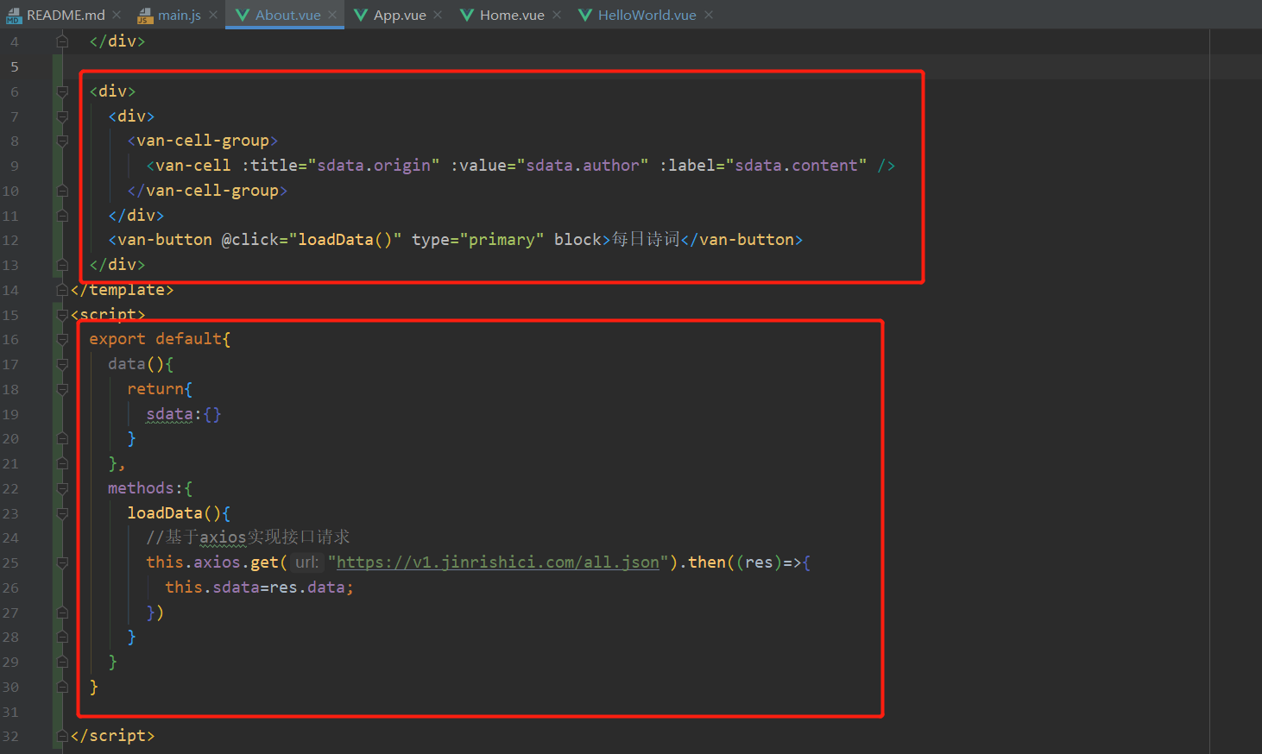Close the About.vue tab
This screenshot has height=754, width=1262.
[332, 16]
